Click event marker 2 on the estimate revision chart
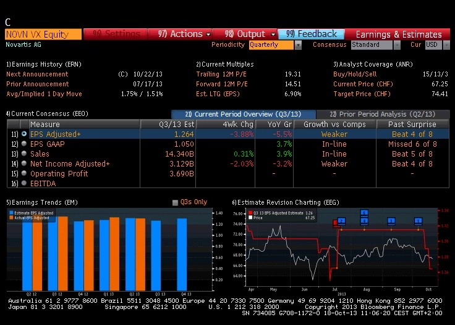The width and height of the screenshot is (455, 325). pos(341,221)
